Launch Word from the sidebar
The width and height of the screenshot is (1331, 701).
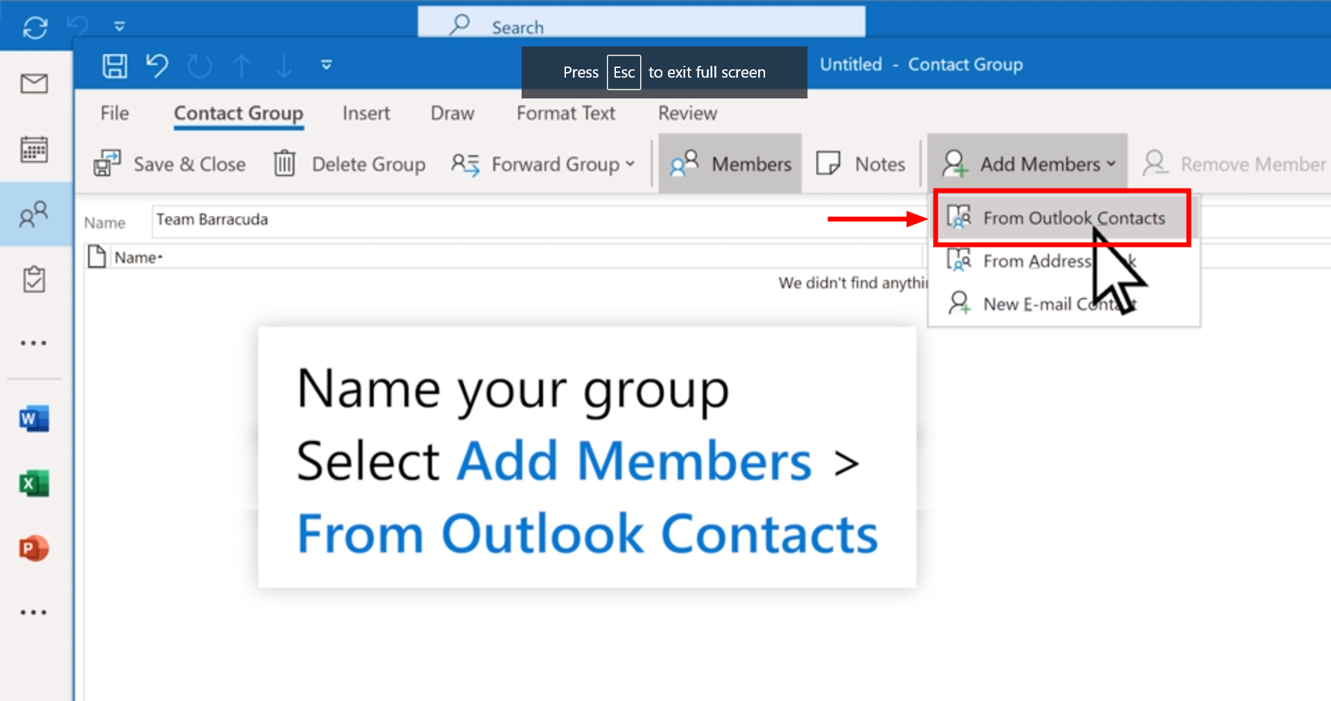click(x=35, y=418)
